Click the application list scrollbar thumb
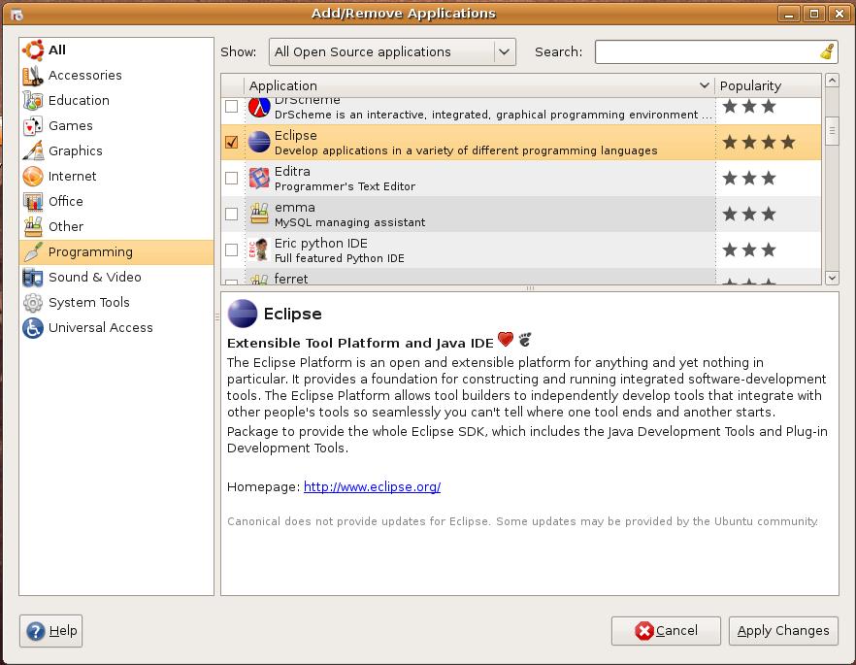This screenshot has width=856, height=665. pyautogui.click(x=832, y=130)
